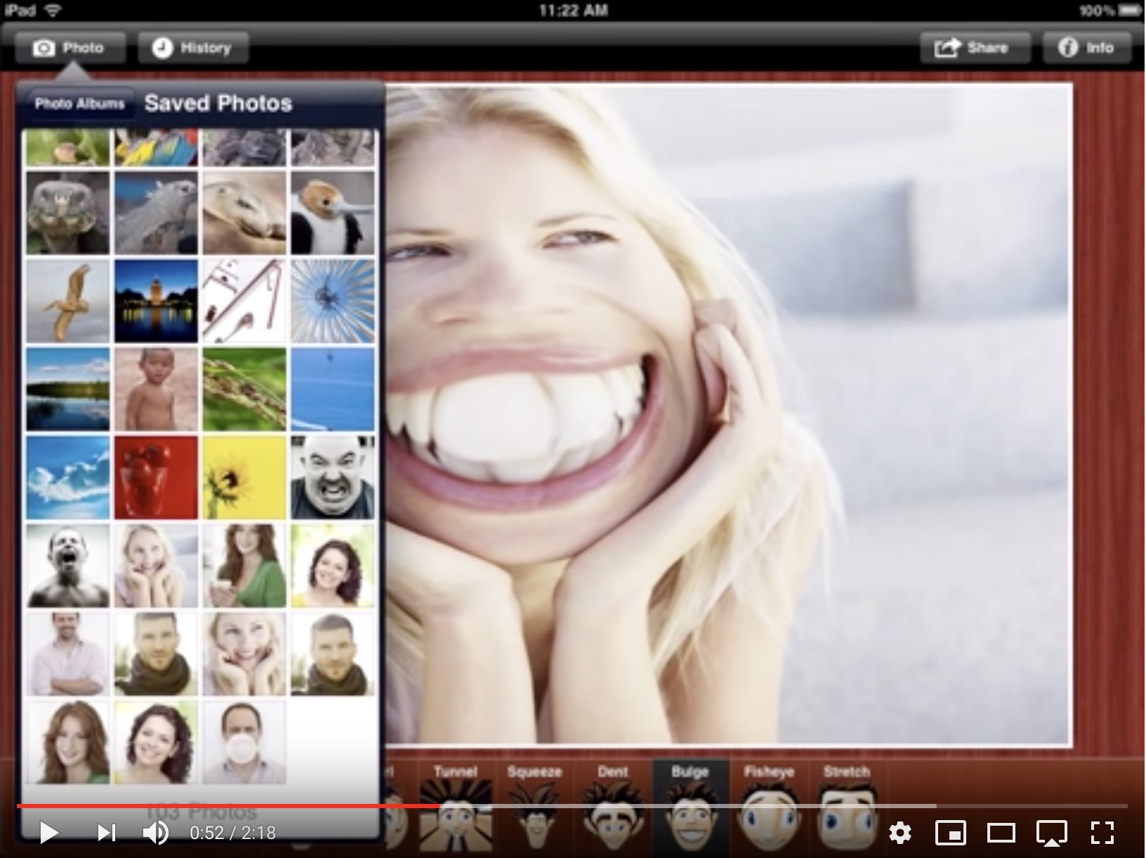Open YouTube playback settings gear
Screen dimensions: 1146x858
[x=901, y=833]
